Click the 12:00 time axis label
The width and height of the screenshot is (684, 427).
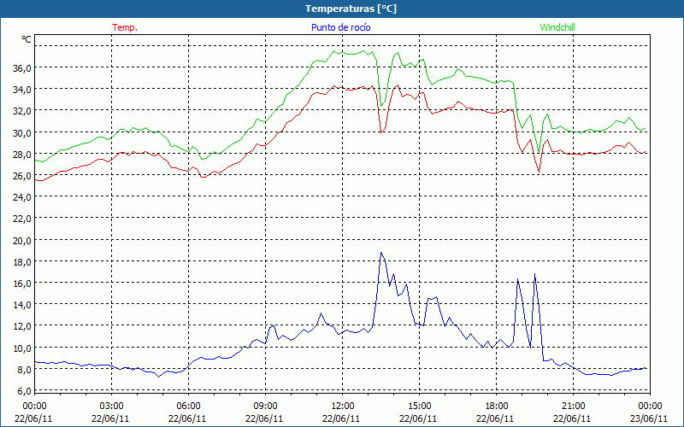(x=343, y=407)
